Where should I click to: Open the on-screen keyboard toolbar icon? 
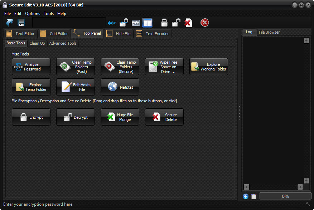coord(136,23)
